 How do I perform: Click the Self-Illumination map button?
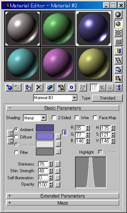[x=57, y=177]
